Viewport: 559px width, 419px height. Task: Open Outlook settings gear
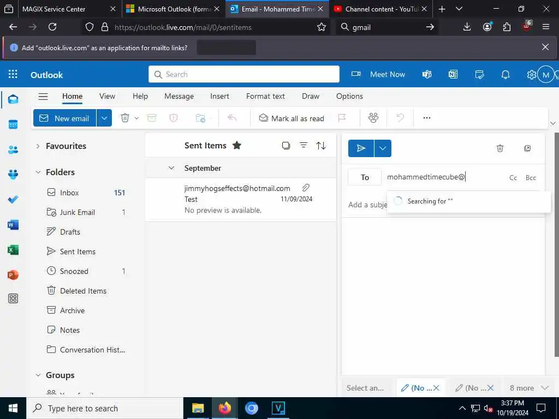531,74
